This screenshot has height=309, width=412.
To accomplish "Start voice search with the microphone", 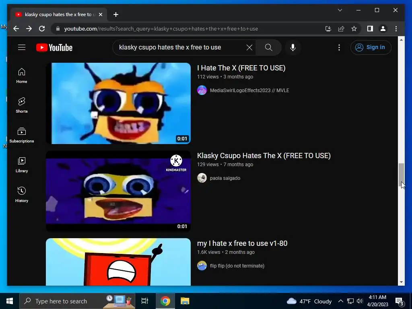I will pyautogui.click(x=293, y=47).
